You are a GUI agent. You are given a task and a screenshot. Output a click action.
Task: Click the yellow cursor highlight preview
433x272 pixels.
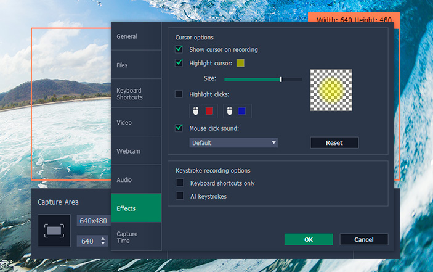click(331, 89)
